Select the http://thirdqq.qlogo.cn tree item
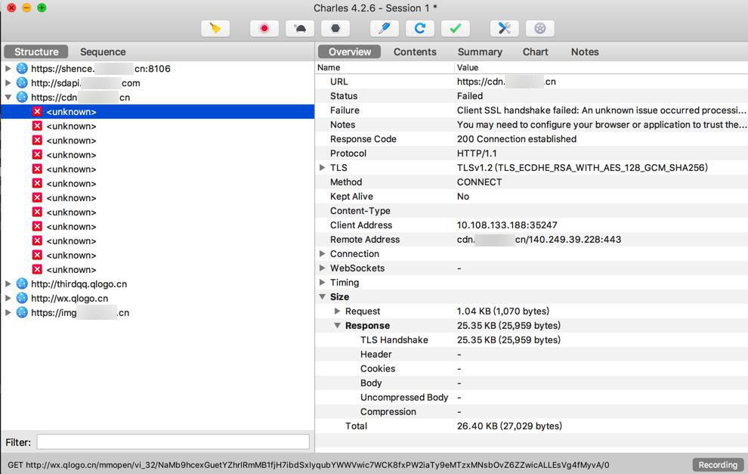This screenshot has height=474, width=748. click(x=79, y=284)
